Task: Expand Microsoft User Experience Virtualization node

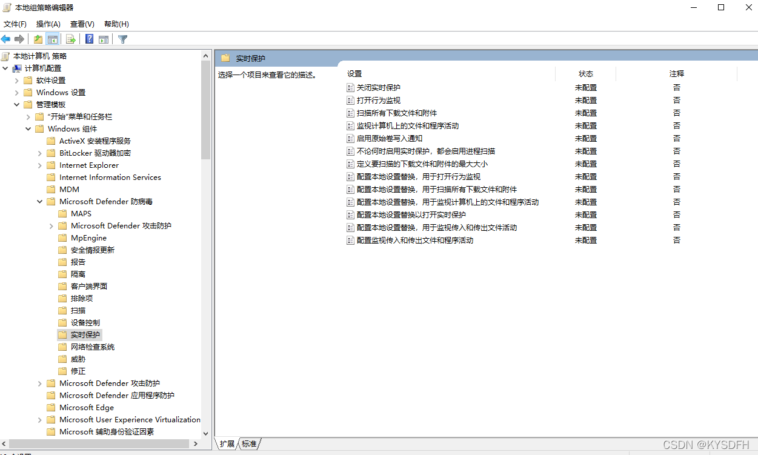Action: point(40,420)
